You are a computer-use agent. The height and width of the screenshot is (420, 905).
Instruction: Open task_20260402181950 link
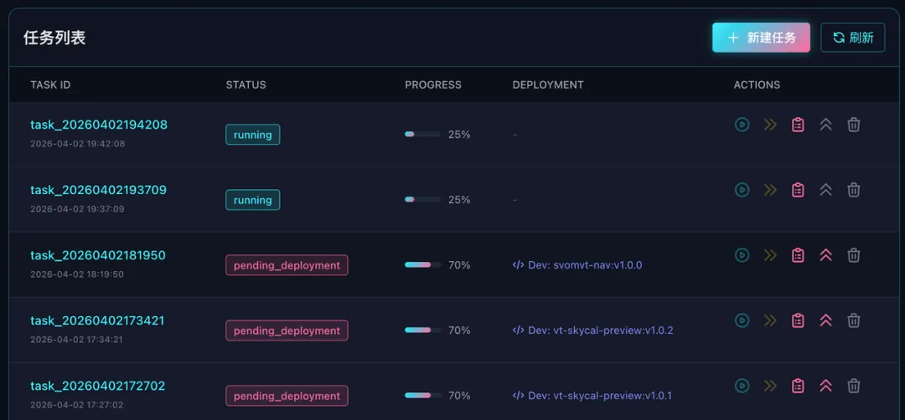(x=98, y=255)
